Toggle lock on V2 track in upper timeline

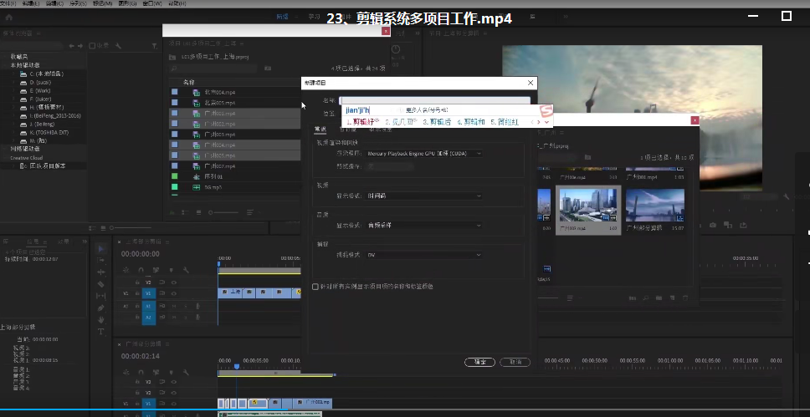pyautogui.click(x=139, y=282)
